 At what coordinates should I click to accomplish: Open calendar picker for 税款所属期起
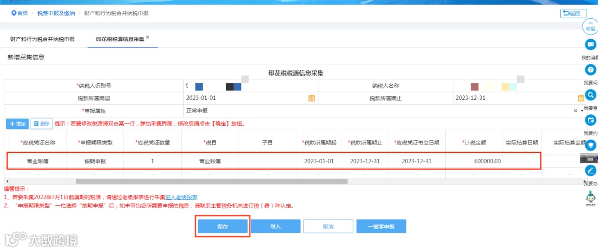[x=311, y=98]
